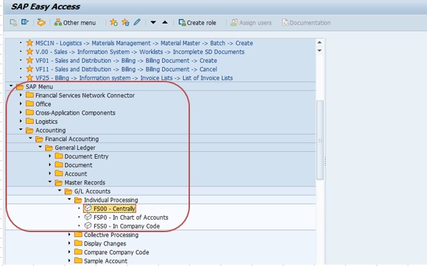Viewport: 427px width, 266px height.
Task: Open favorite VF11 Billing Document Cancel
Action: click(x=126, y=69)
